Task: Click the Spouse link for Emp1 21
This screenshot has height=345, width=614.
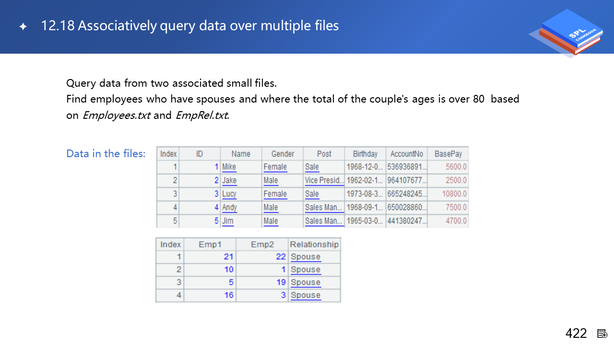Action: pyautogui.click(x=306, y=257)
